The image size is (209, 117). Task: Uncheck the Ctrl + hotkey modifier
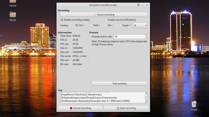(76, 25)
